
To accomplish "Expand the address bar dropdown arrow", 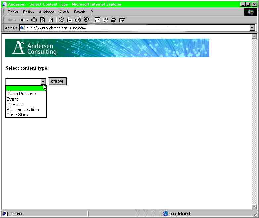I will point(252,28).
